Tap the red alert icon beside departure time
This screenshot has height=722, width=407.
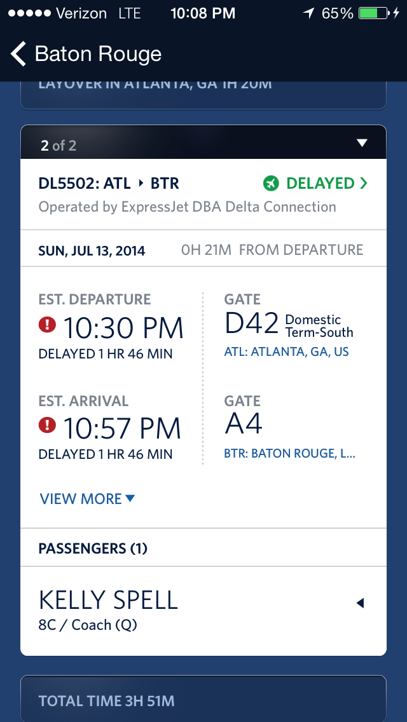pos(48,325)
